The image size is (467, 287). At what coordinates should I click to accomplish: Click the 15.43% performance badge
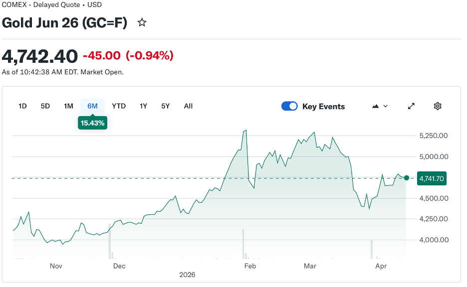pos(92,123)
